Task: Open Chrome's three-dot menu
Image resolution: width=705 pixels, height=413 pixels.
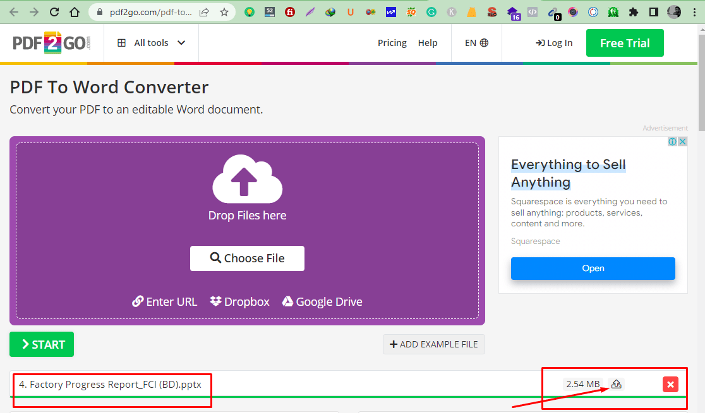Action: (694, 11)
